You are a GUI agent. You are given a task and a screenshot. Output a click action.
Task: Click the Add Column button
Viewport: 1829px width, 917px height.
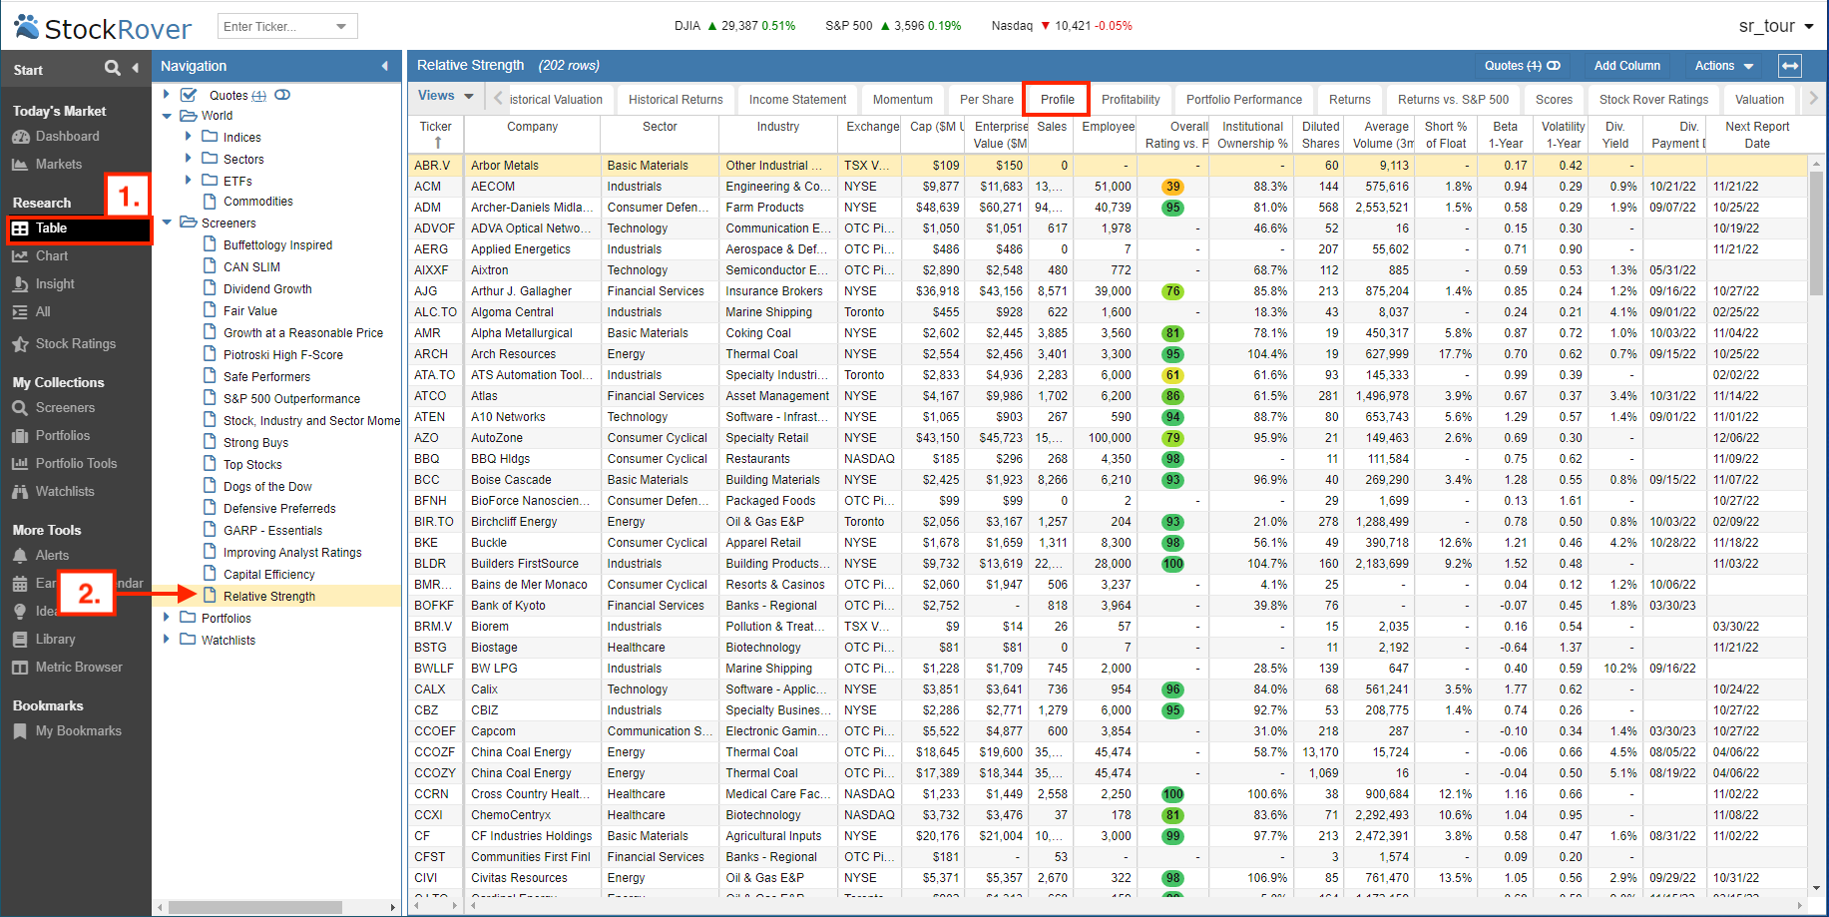[x=1626, y=66]
